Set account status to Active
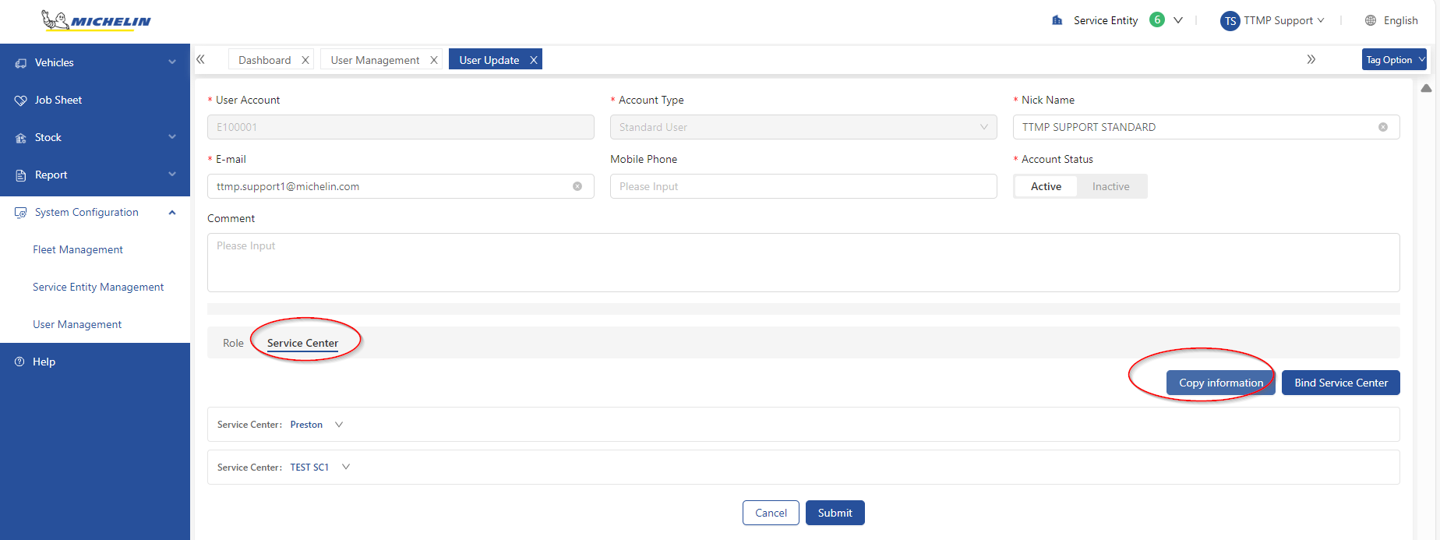Screen dimensions: 1440x540 pyautogui.click(x=1046, y=186)
